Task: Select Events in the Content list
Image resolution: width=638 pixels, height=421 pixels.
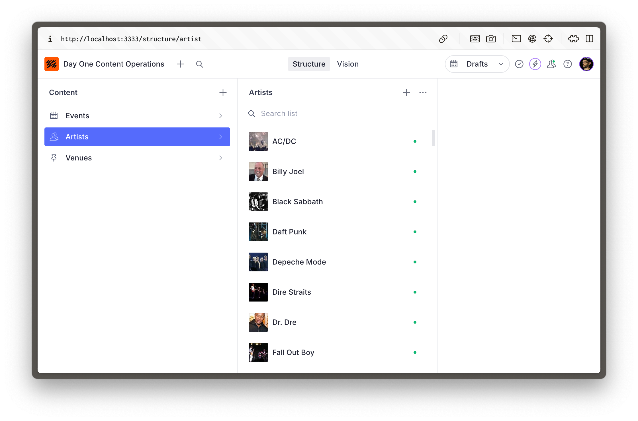Action: 137,116
